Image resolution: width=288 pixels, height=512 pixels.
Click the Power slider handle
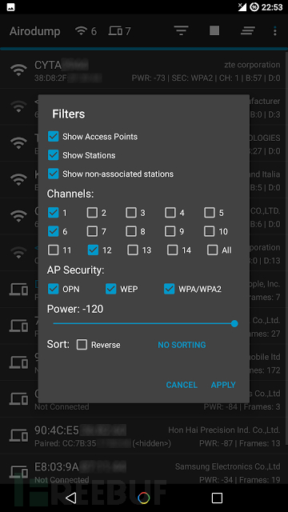tap(234, 323)
